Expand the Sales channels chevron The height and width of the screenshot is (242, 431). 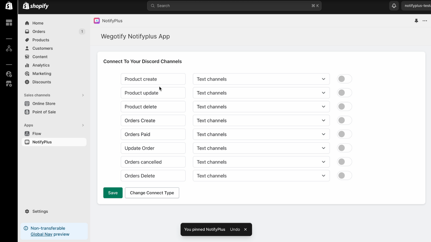[83, 95]
